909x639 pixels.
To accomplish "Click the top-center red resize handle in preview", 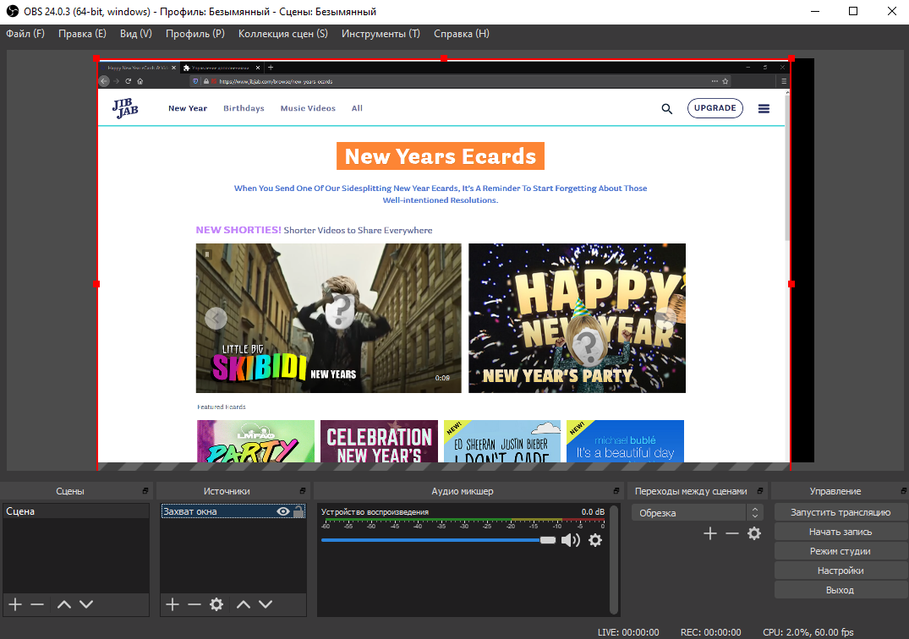I will pyautogui.click(x=443, y=58).
